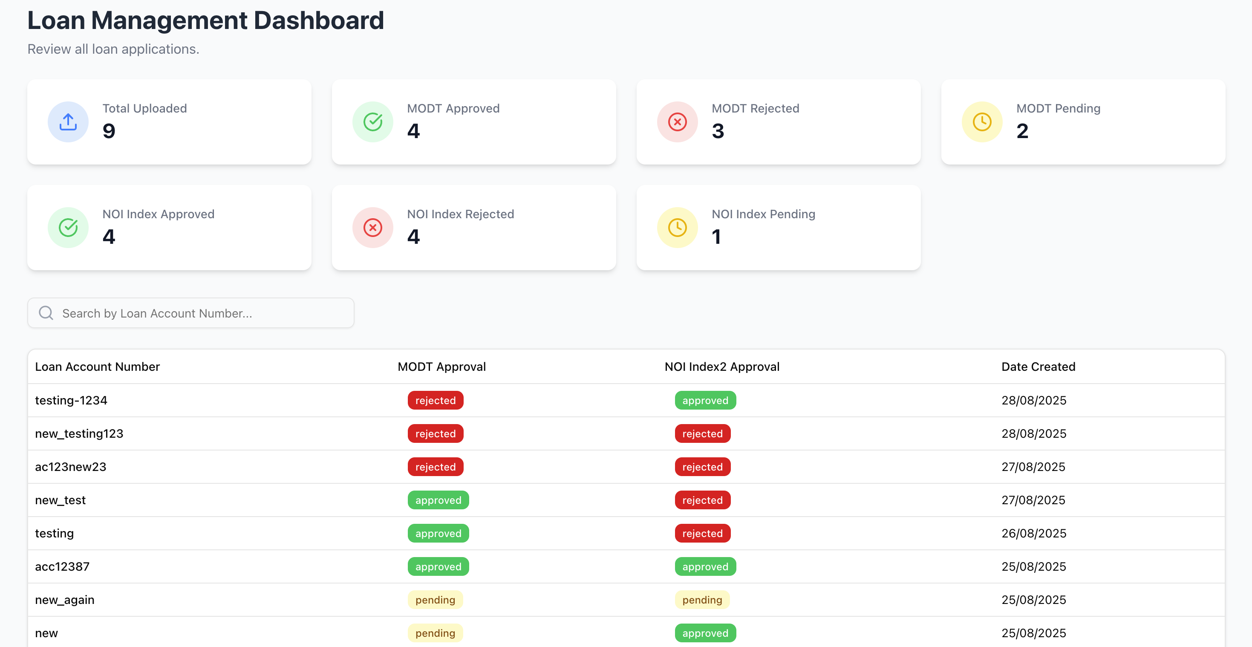
Task: Focus the Search by Loan Account Number field
Action: [x=204, y=313]
